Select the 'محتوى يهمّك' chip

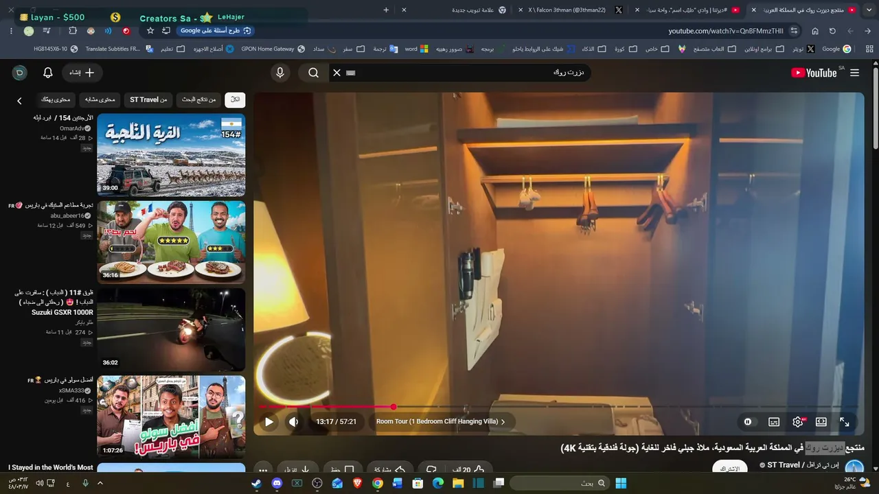coord(56,100)
